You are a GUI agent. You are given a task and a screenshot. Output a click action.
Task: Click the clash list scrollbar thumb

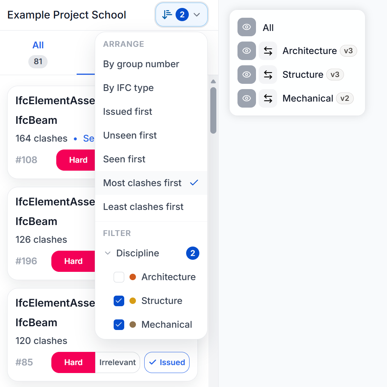coord(213,110)
